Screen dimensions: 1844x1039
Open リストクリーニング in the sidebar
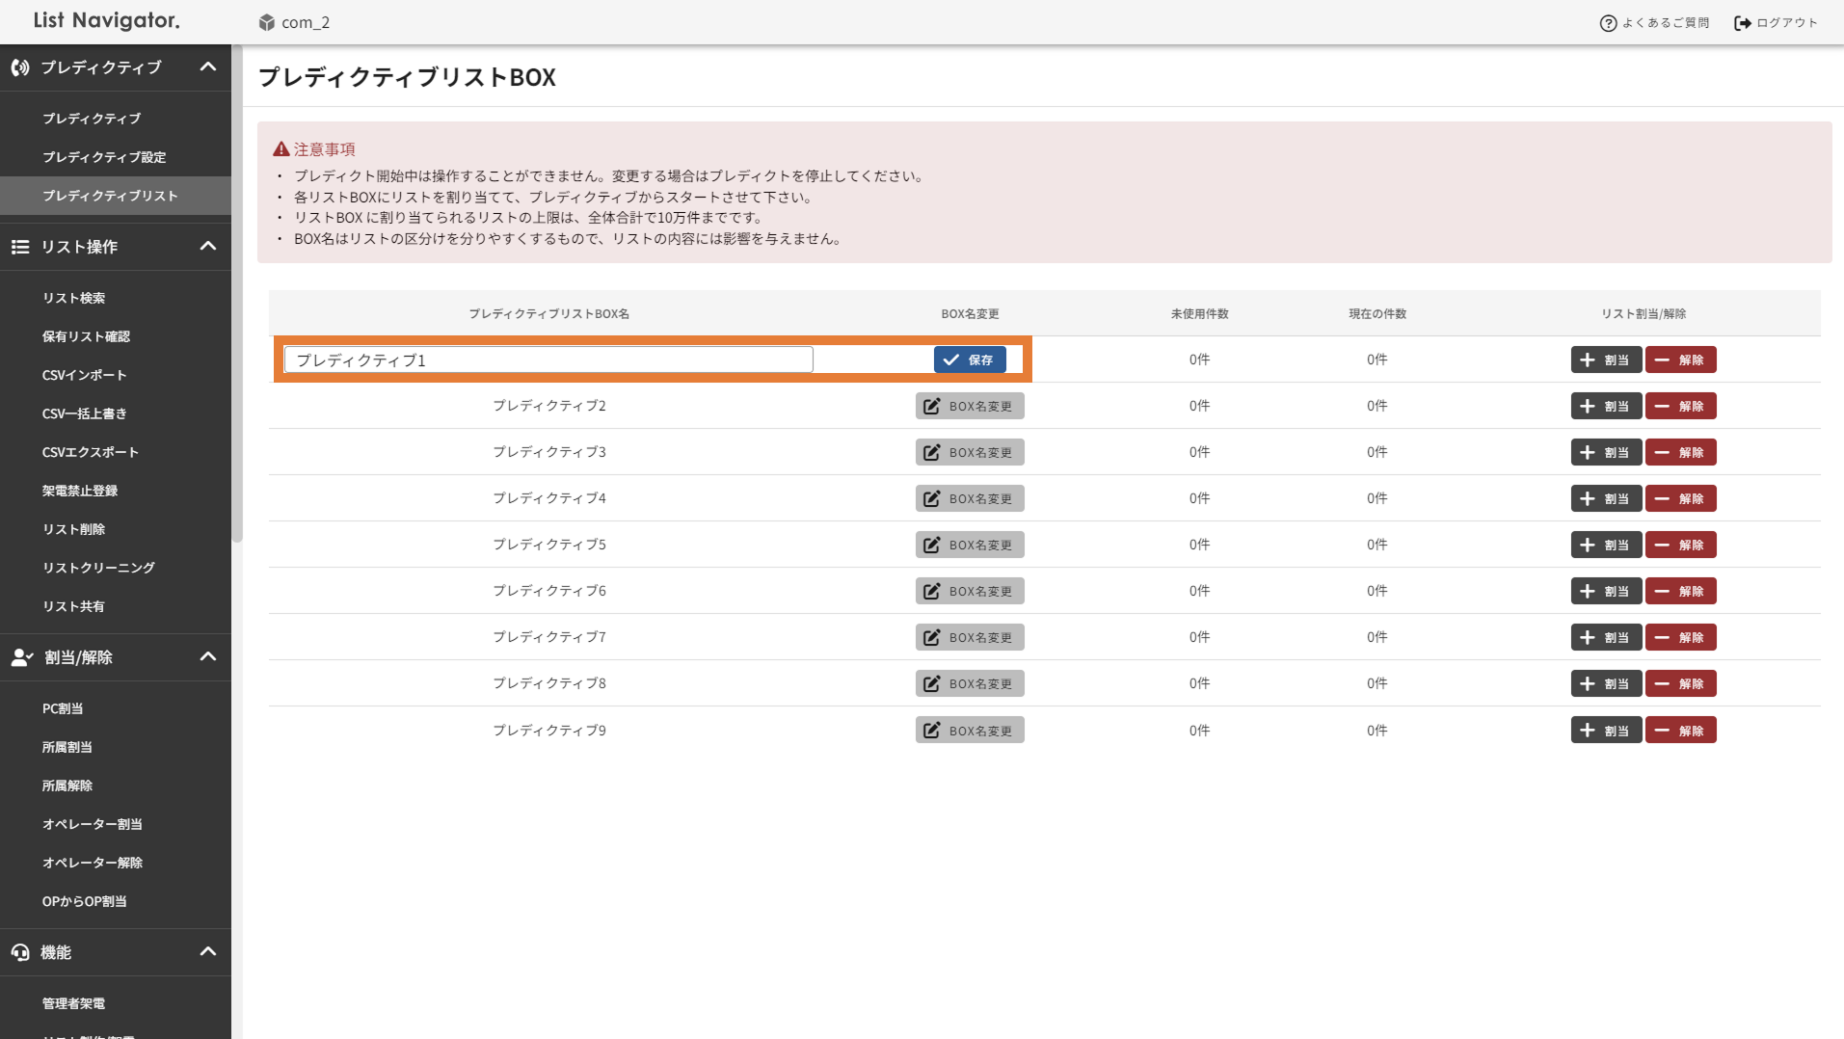coord(98,568)
